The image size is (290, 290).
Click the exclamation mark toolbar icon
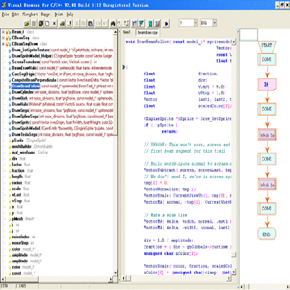pos(69,23)
